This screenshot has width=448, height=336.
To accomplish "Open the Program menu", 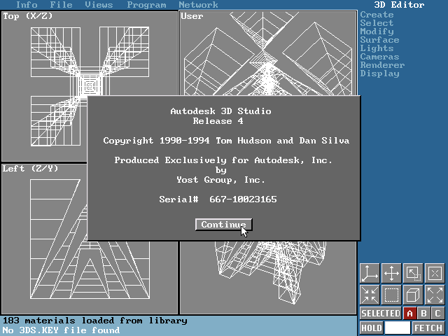I will [x=146, y=5].
